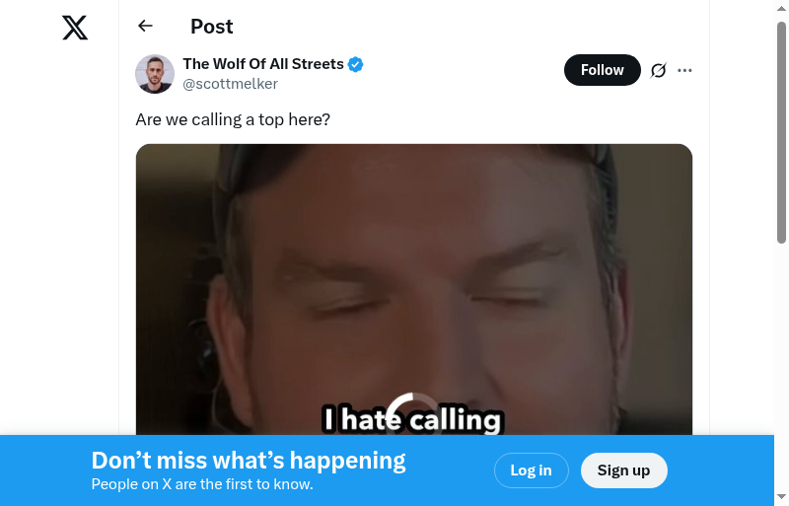This screenshot has height=506, width=789.
Task: Open the @scottmelker handle link
Action: (x=230, y=84)
